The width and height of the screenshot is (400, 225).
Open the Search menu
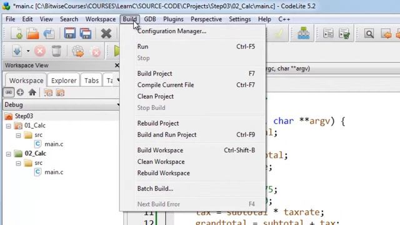[69, 19]
